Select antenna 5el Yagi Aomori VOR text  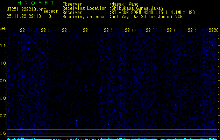147,17
